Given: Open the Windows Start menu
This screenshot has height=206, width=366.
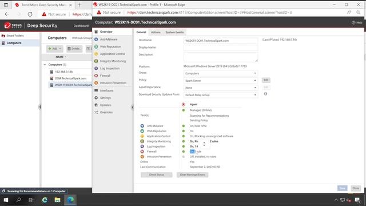Looking at the screenshot, I should [6, 200].
